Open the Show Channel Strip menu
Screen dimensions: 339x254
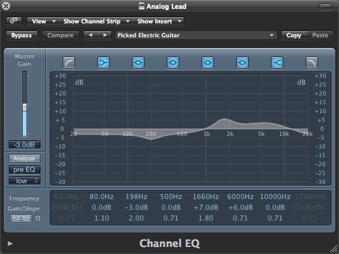coord(95,21)
